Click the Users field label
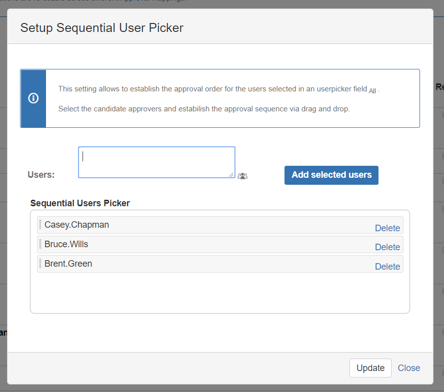This screenshot has width=444, height=392. pyautogui.click(x=41, y=175)
